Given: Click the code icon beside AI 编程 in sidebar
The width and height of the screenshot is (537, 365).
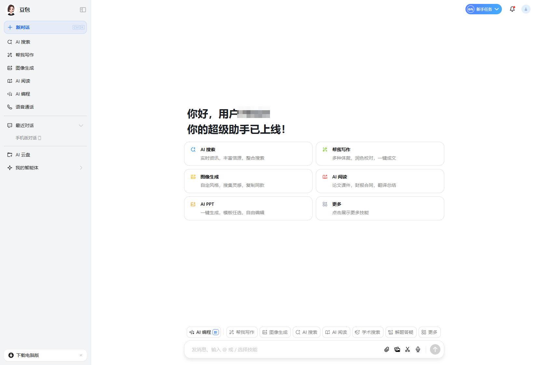Looking at the screenshot, I should (x=10, y=94).
